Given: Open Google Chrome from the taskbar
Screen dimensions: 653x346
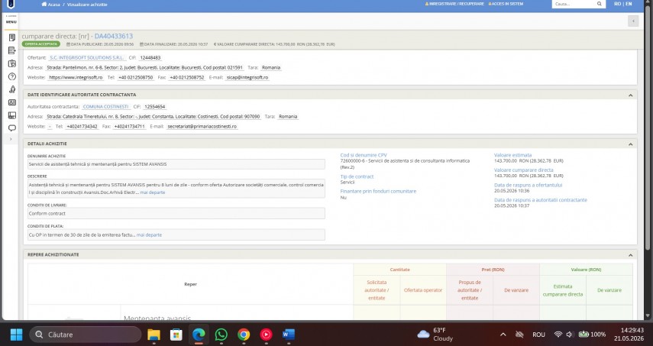Looking at the screenshot, I should (244, 335).
